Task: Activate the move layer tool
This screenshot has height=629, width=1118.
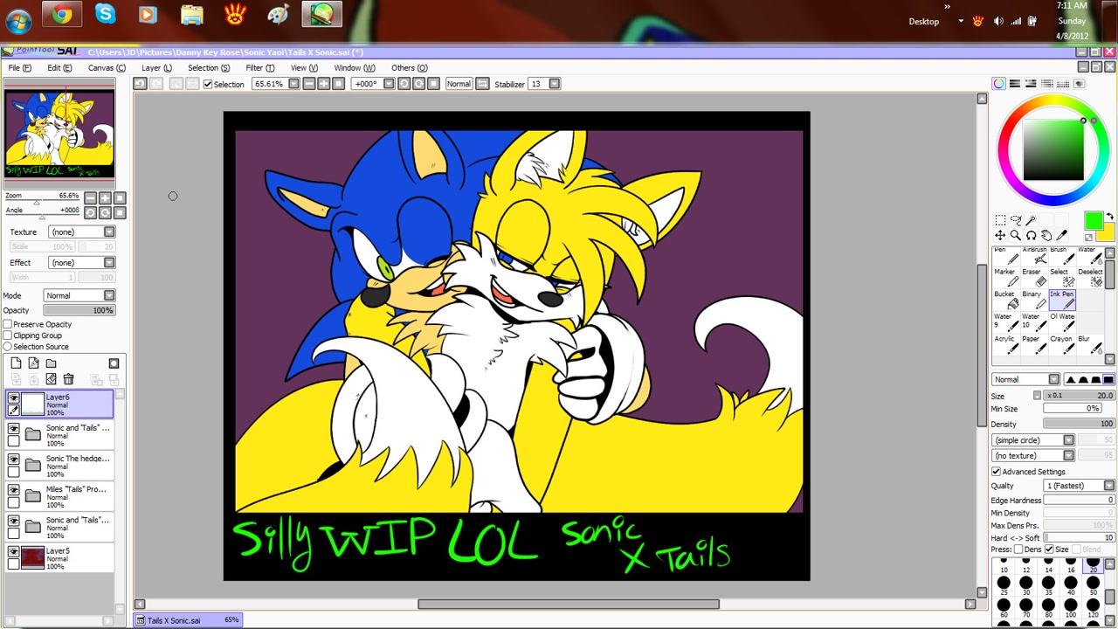Action: pyautogui.click(x=1000, y=236)
